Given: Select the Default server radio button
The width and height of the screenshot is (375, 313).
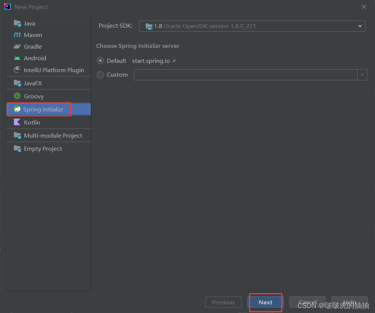Looking at the screenshot, I should [x=100, y=61].
